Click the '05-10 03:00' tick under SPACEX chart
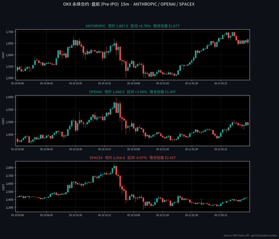 coord(17,216)
